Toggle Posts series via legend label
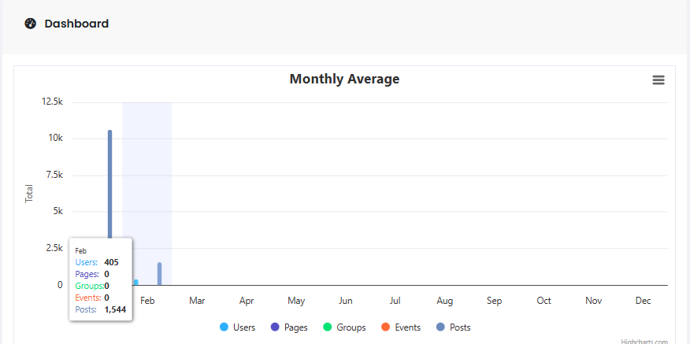This screenshot has width=690, height=344. (x=460, y=327)
